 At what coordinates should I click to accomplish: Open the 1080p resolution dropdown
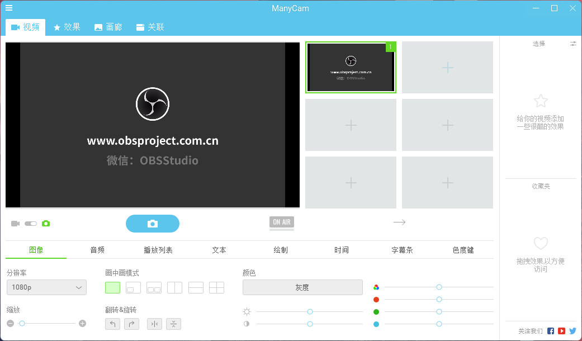(46, 287)
